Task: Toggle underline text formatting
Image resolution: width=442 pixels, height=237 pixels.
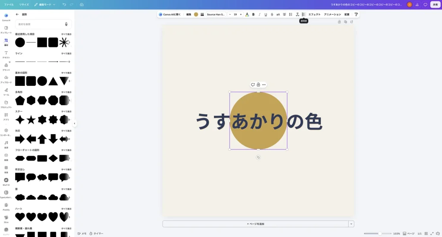Action: (x=265, y=14)
